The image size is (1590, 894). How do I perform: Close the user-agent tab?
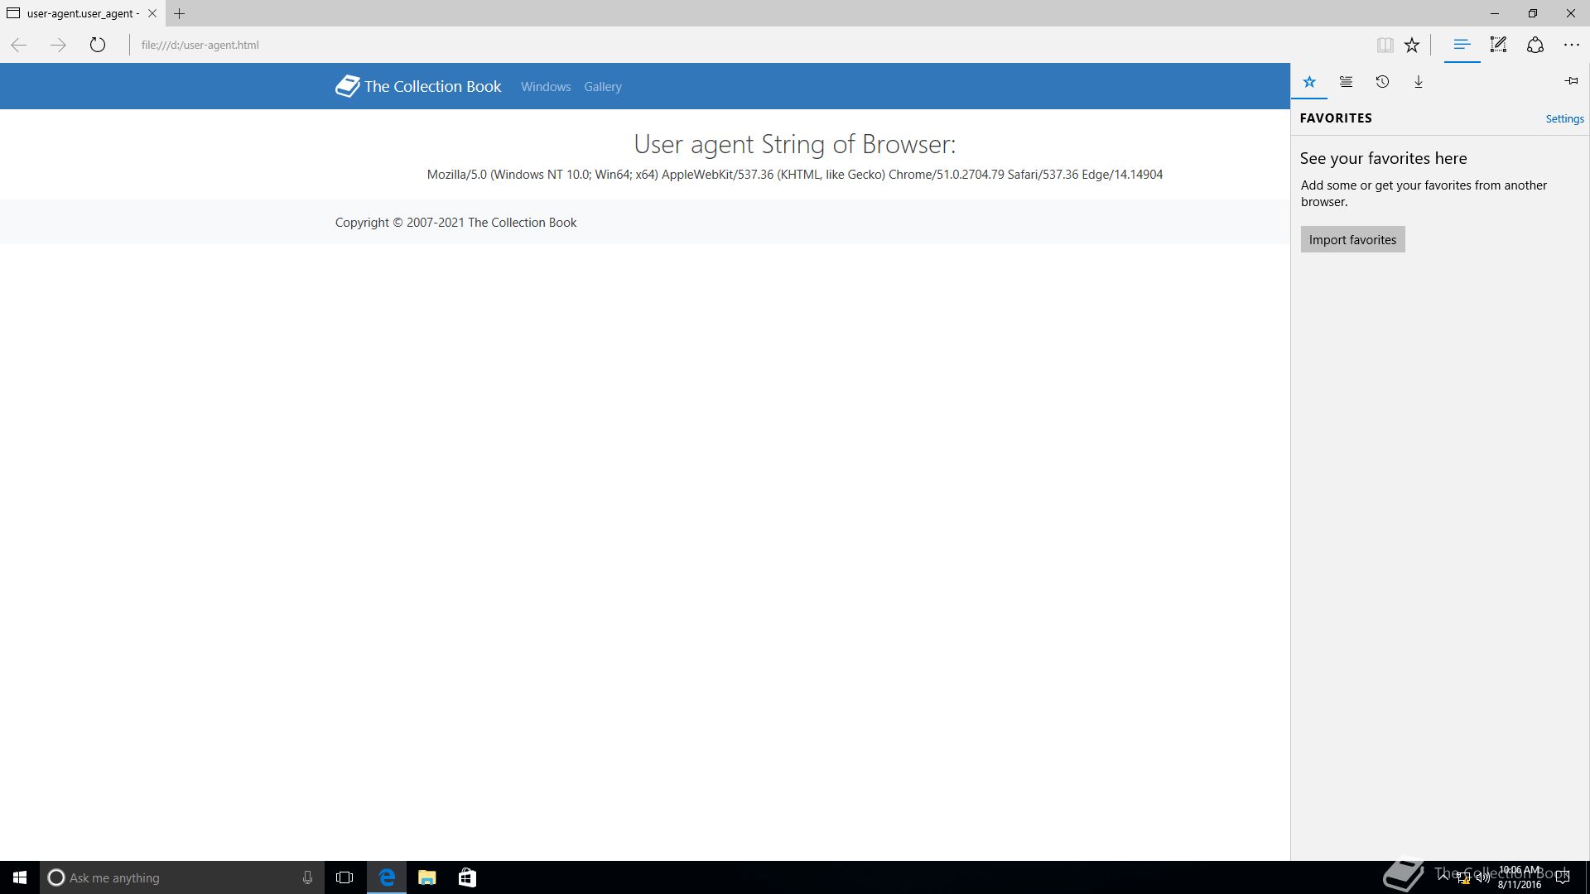pos(152,13)
